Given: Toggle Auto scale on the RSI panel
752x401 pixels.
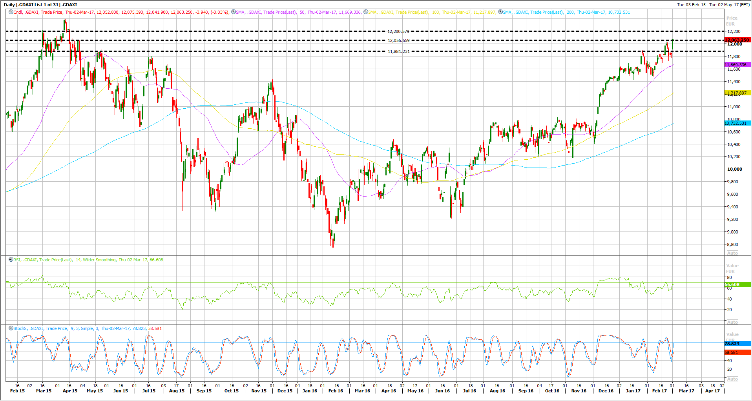Looking at the screenshot, I should pos(732,322).
